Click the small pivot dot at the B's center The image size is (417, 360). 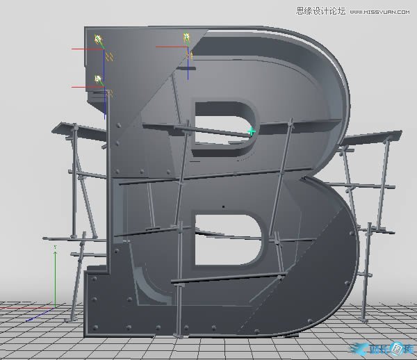222,206
